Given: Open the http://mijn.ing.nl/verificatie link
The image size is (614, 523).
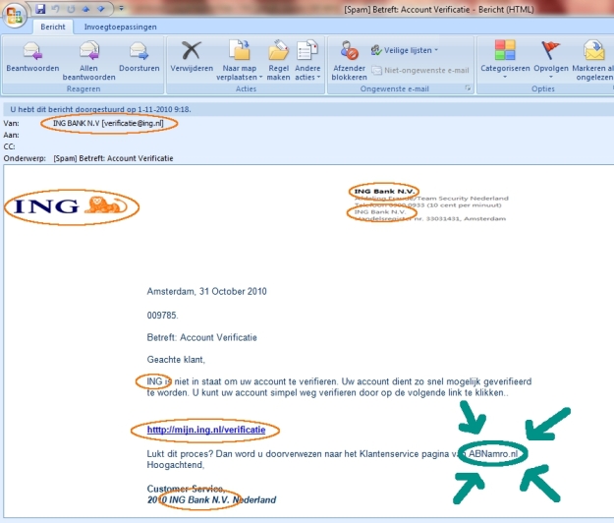Looking at the screenshot, I should (206, 430).
